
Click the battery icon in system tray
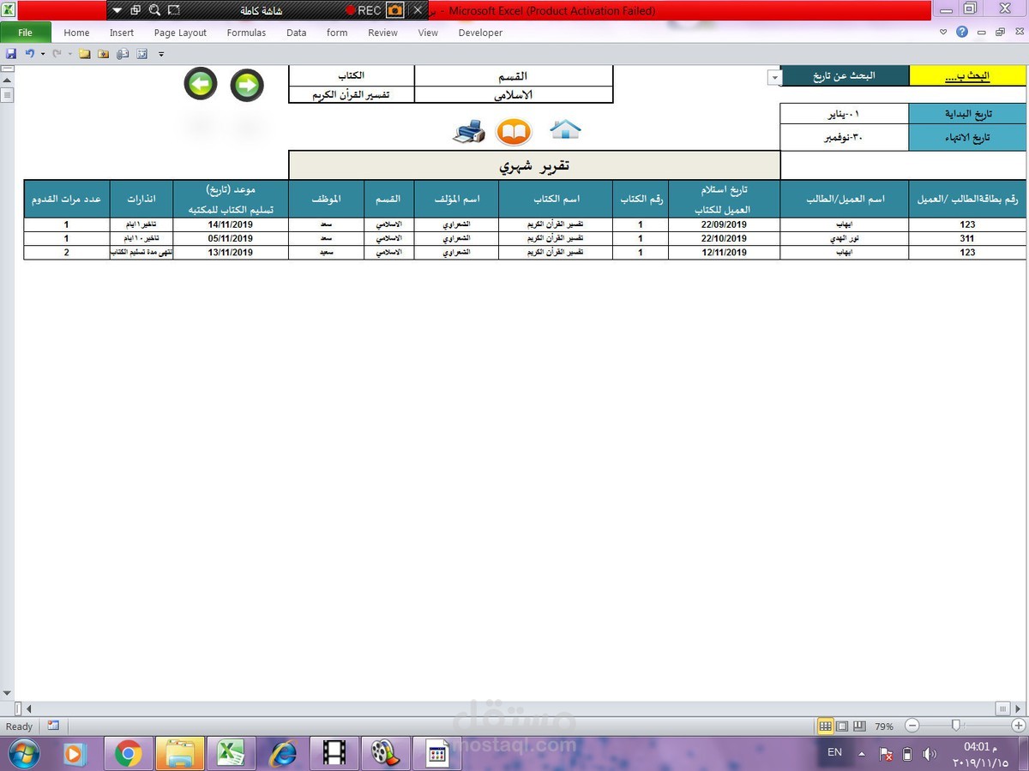[908, 754]
